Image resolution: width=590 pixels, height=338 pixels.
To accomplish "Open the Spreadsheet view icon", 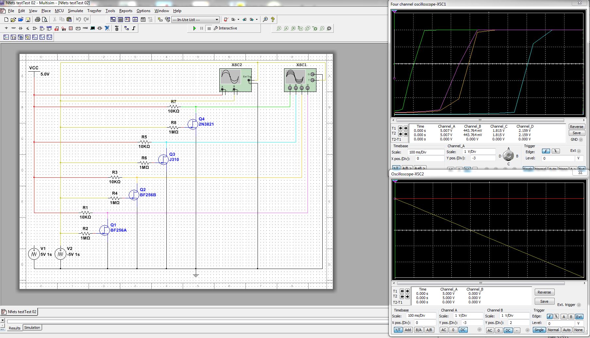I will [120, 20].
